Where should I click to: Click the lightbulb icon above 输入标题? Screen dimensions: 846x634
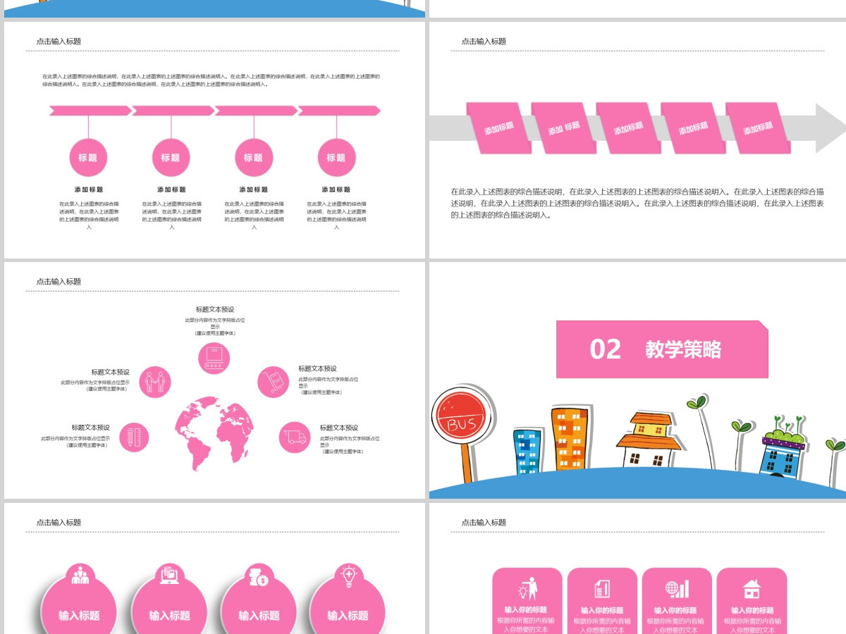348,575
